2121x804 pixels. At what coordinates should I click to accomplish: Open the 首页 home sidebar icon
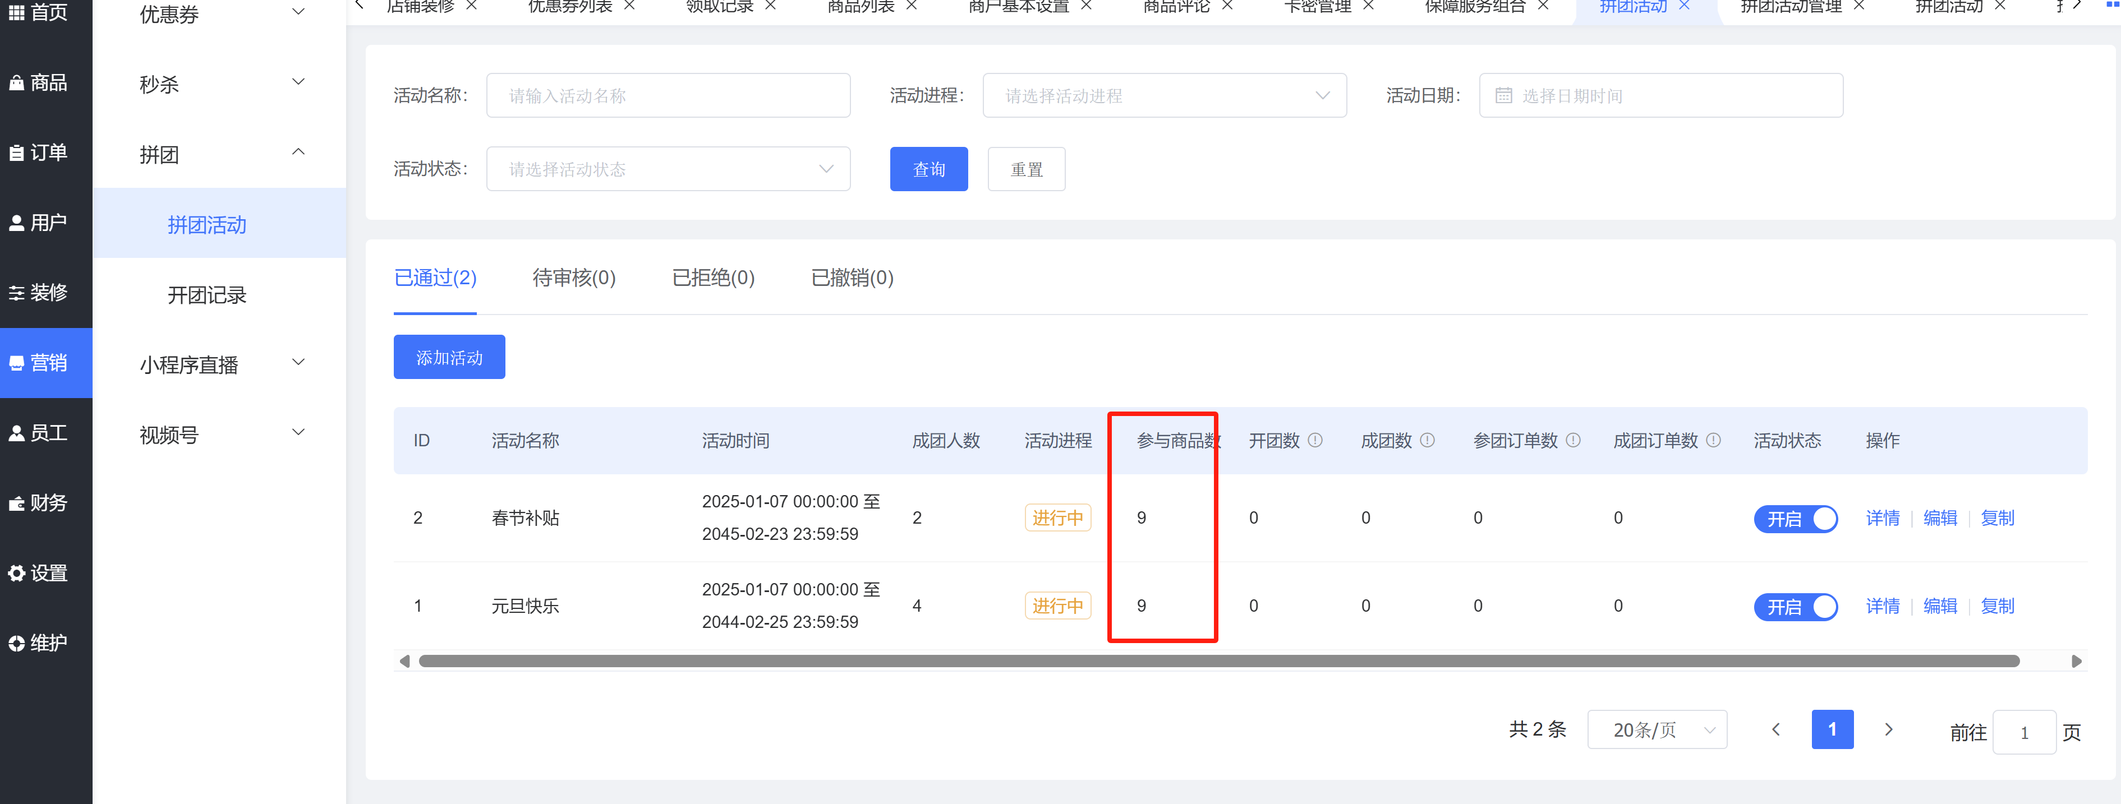coord(16,12)
